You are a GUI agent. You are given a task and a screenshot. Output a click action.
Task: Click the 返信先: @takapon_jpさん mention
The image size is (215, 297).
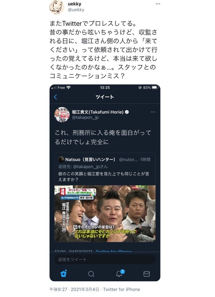tap(83, 167)
